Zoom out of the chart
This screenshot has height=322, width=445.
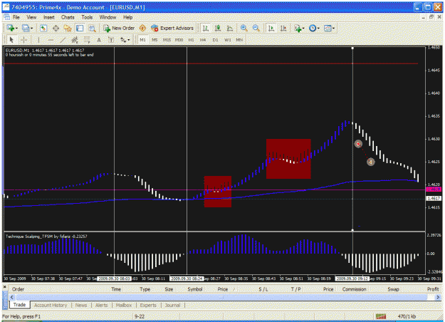pos(256,28)
